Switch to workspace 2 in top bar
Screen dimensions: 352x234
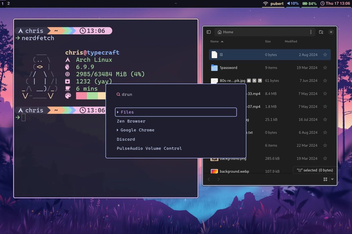(9, 3)
